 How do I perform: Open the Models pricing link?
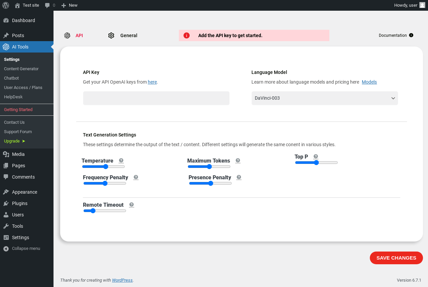point(369,82)
